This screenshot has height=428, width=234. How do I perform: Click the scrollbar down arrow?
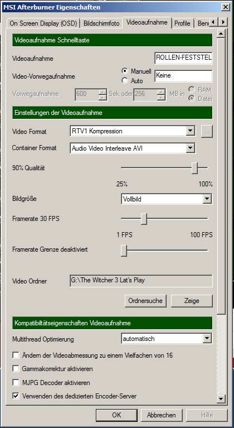tap(221, 399)
